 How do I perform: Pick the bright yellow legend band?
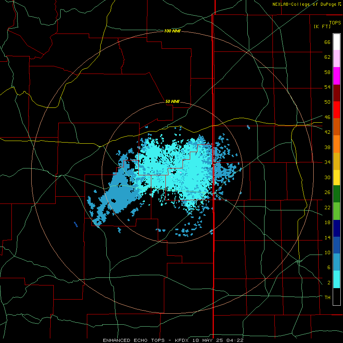coord(337,178)
